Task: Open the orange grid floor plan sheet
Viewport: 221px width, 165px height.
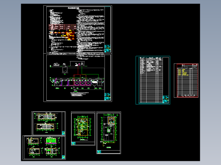Action: pos(83,128)
